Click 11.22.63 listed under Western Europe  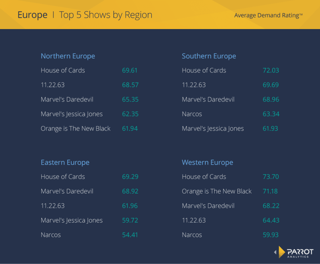[x=194, y=220]
